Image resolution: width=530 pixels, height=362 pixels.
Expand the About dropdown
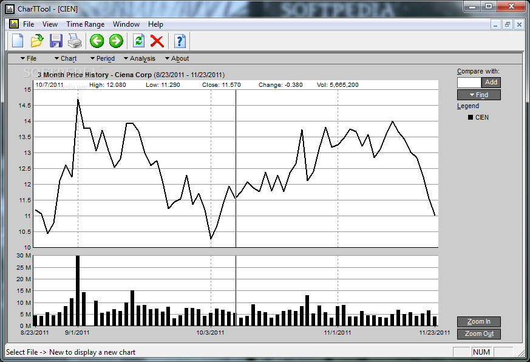click(177, 58)
